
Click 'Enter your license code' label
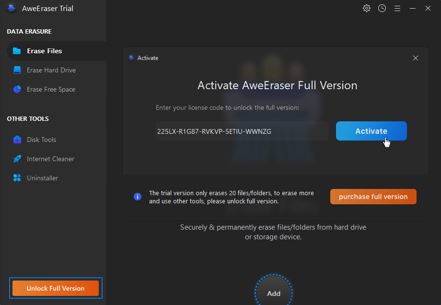[x=228, y=107]
